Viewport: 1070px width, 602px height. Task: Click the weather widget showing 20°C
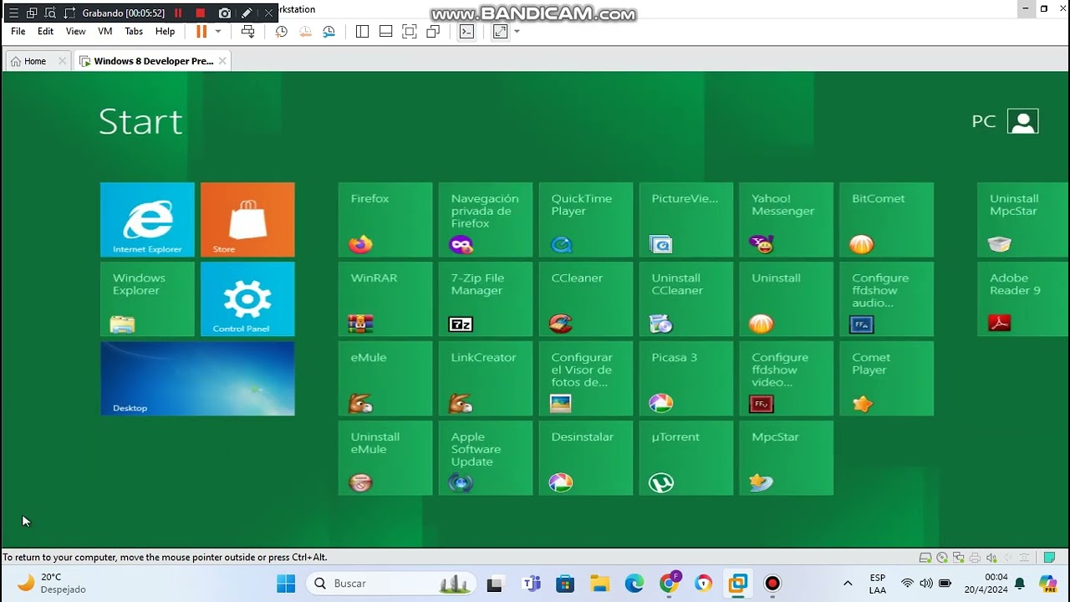[x=52, y=584]
